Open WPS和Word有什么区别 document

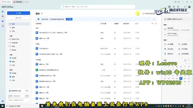coord(49,54)
